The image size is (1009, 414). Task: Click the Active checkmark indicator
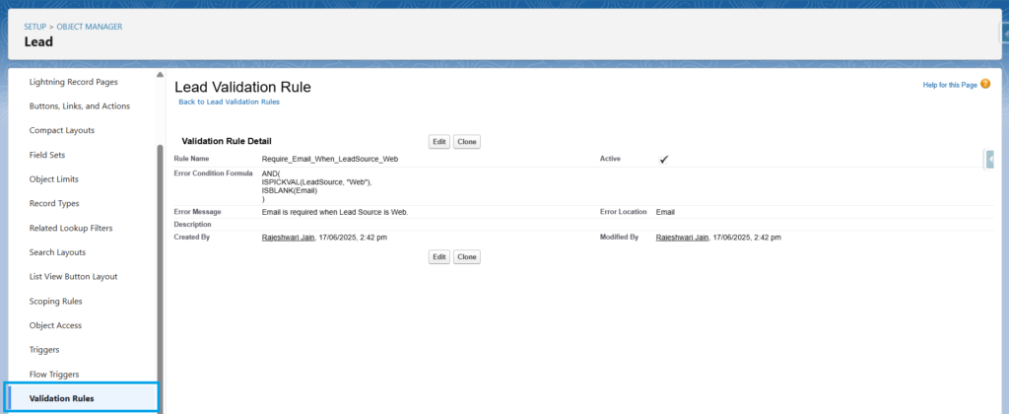tap(664, 159)
